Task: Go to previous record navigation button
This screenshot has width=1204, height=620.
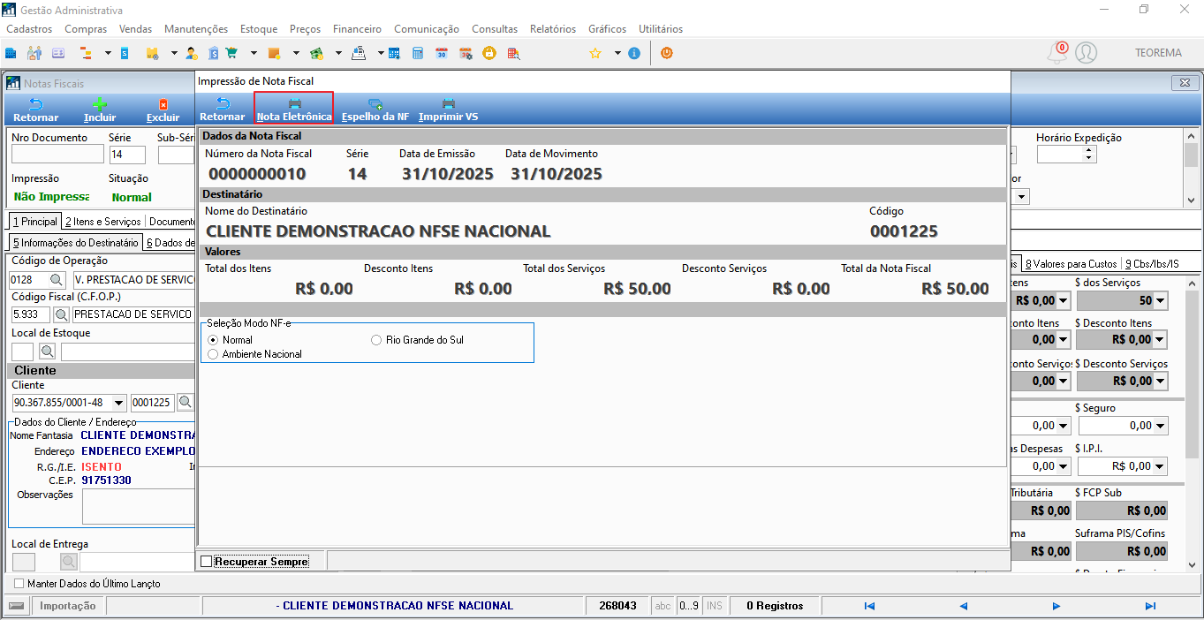Action: pyautogui.click(x=963, y=606)
